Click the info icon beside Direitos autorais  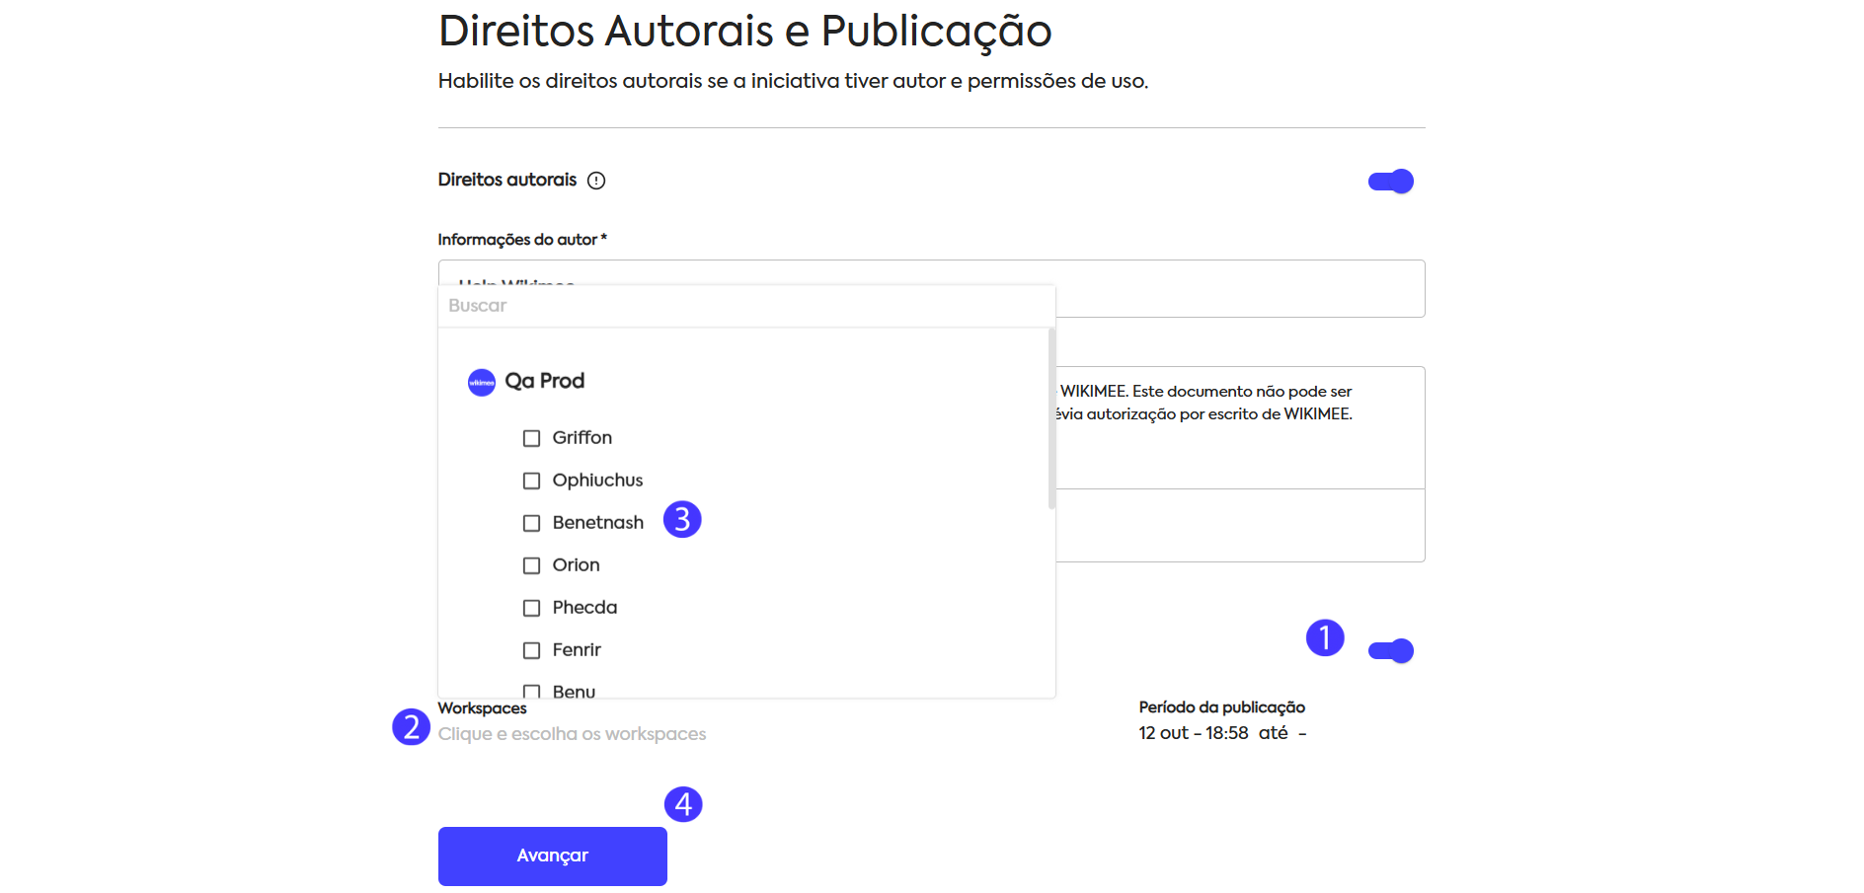[x=596, y=181]
